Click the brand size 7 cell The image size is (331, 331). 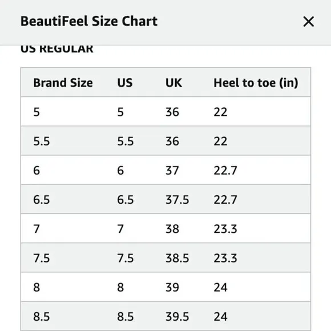click(x=37, y=229)
